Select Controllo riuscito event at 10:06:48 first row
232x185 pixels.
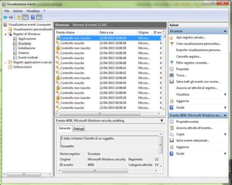pos(108,58)
